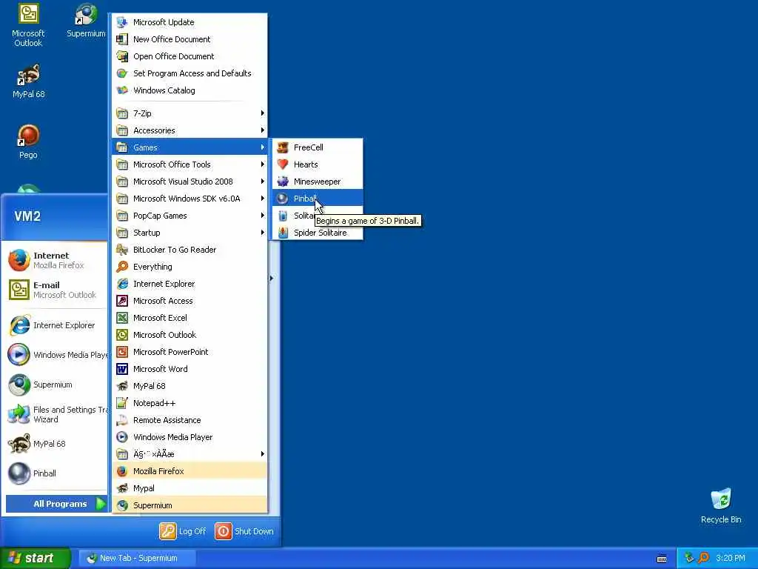Select the Games folder menu entry

coord(189,147)
